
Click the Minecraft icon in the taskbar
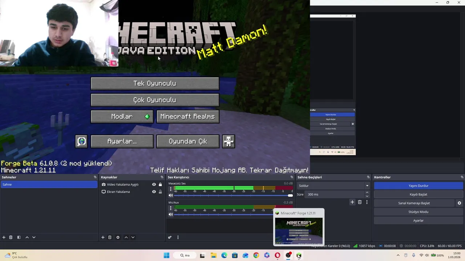299,256
